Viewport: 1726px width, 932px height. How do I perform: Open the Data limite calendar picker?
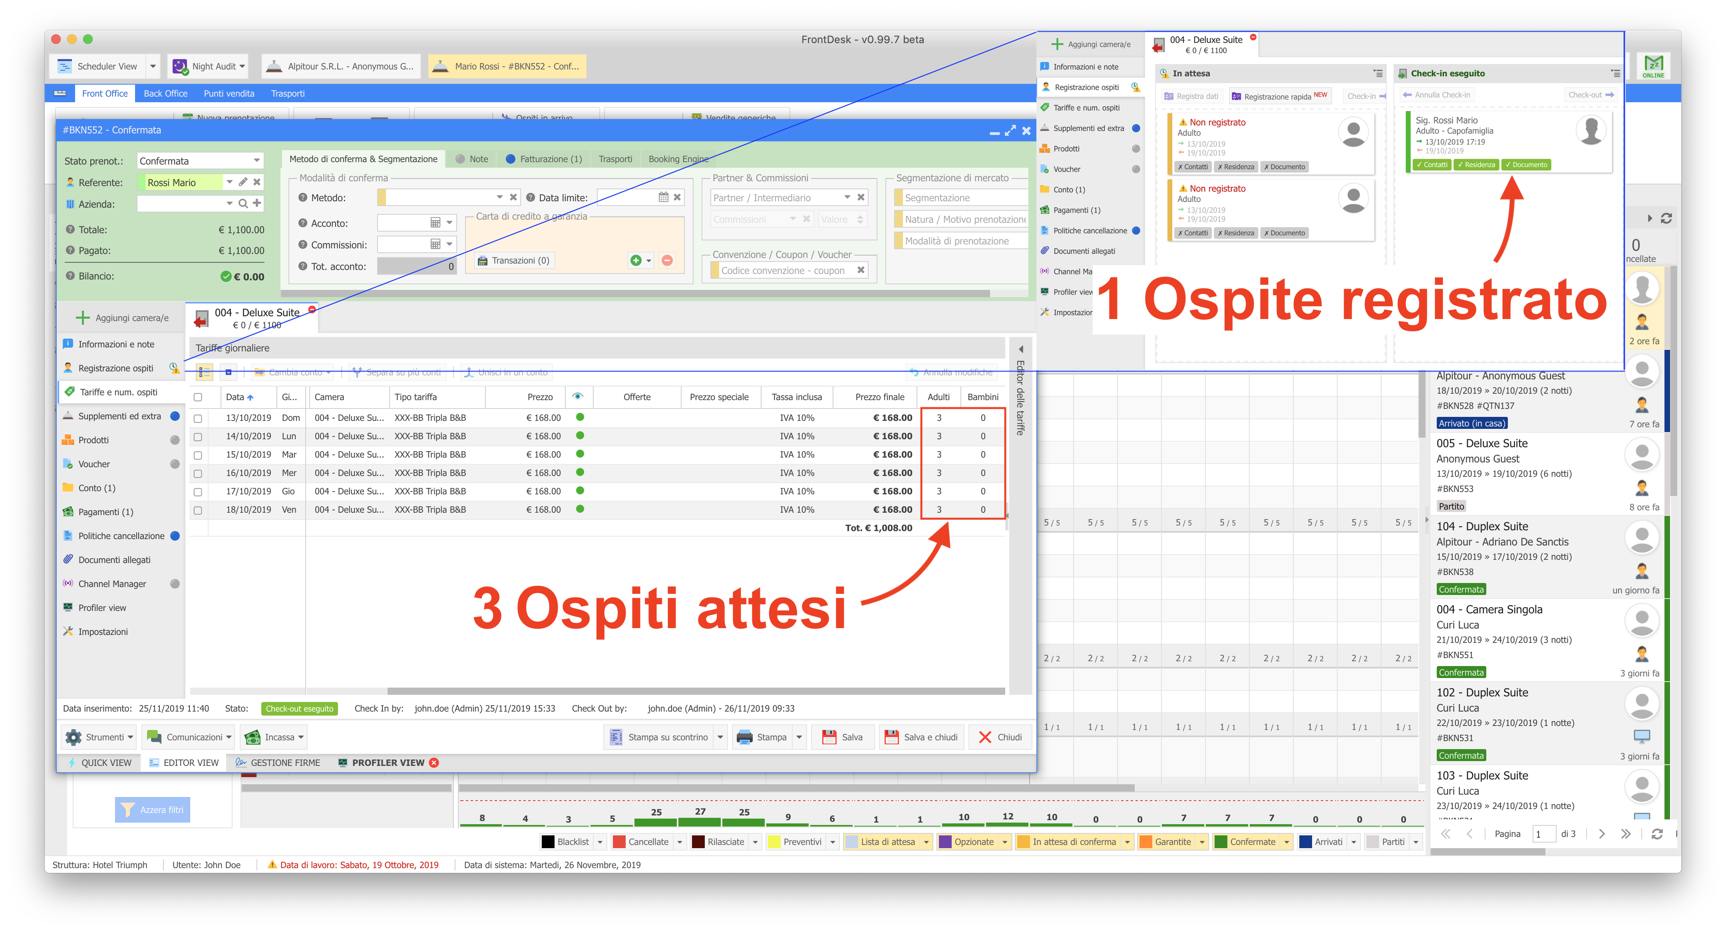click(x=663, y=198)
